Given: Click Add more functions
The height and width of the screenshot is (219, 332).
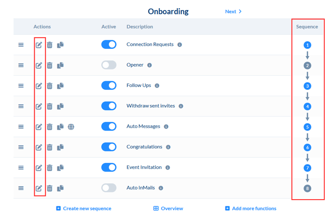Looking at the screenshot, I should 250,208.
